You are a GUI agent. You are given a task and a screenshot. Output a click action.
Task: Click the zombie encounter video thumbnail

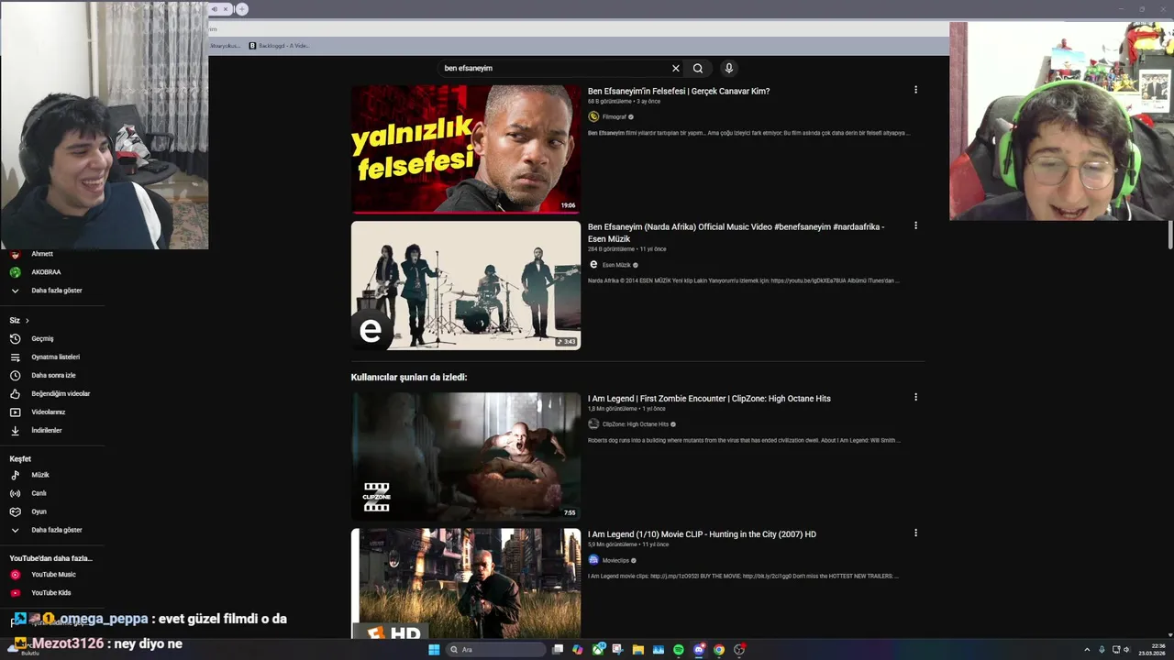click(466, 456)
